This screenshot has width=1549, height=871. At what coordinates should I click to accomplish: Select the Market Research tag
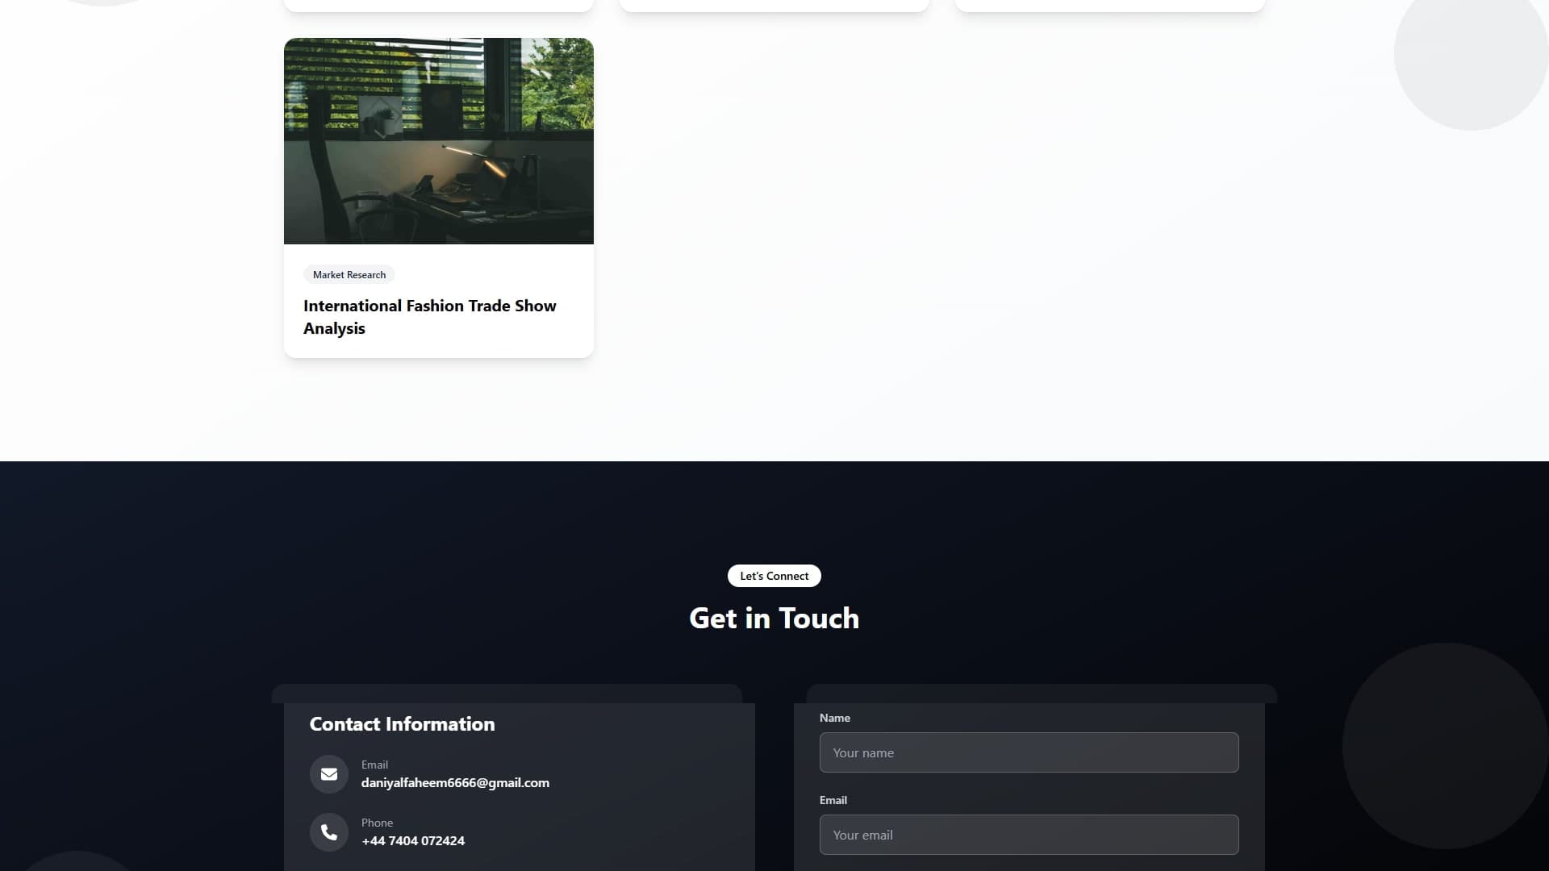(349, 275)
